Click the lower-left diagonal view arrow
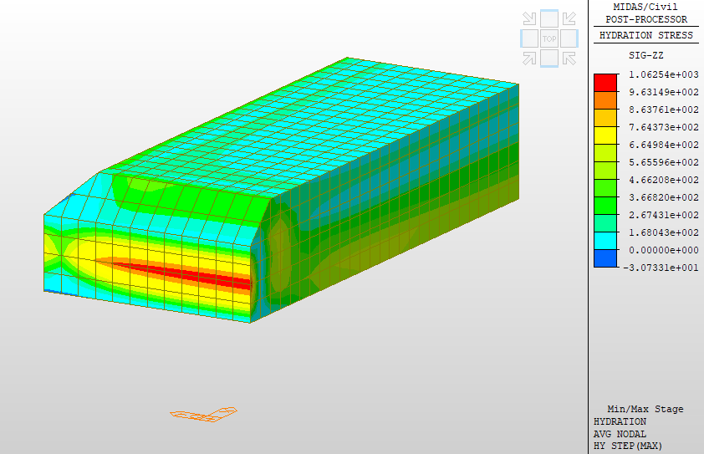Viewport: 704px width, 454px height. (x=529, y=58)
